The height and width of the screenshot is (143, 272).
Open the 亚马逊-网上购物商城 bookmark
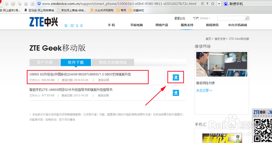[39, 10]
